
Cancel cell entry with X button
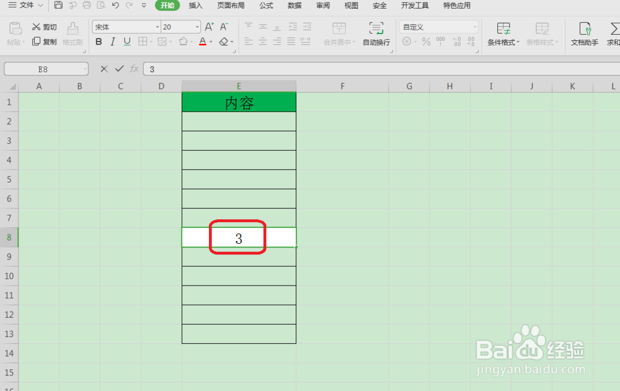pyautogui.click(x=104, y=69)
